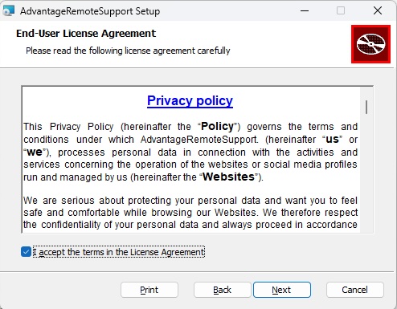397x309 pixels.
Task: Click the bold word Websites in license
Action: (228, 177)
